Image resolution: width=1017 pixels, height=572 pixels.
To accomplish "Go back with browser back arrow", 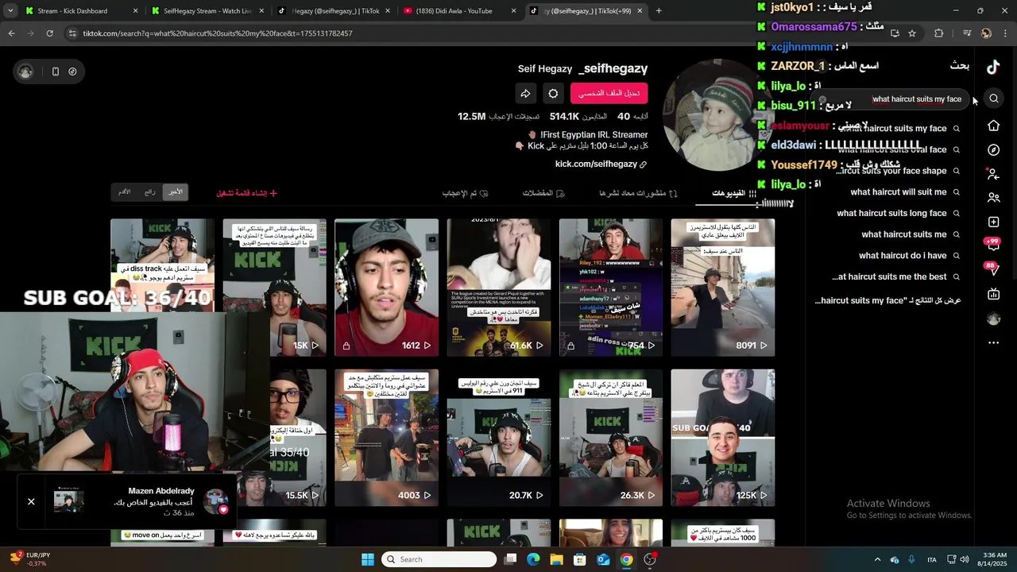I will click(11, 33).
